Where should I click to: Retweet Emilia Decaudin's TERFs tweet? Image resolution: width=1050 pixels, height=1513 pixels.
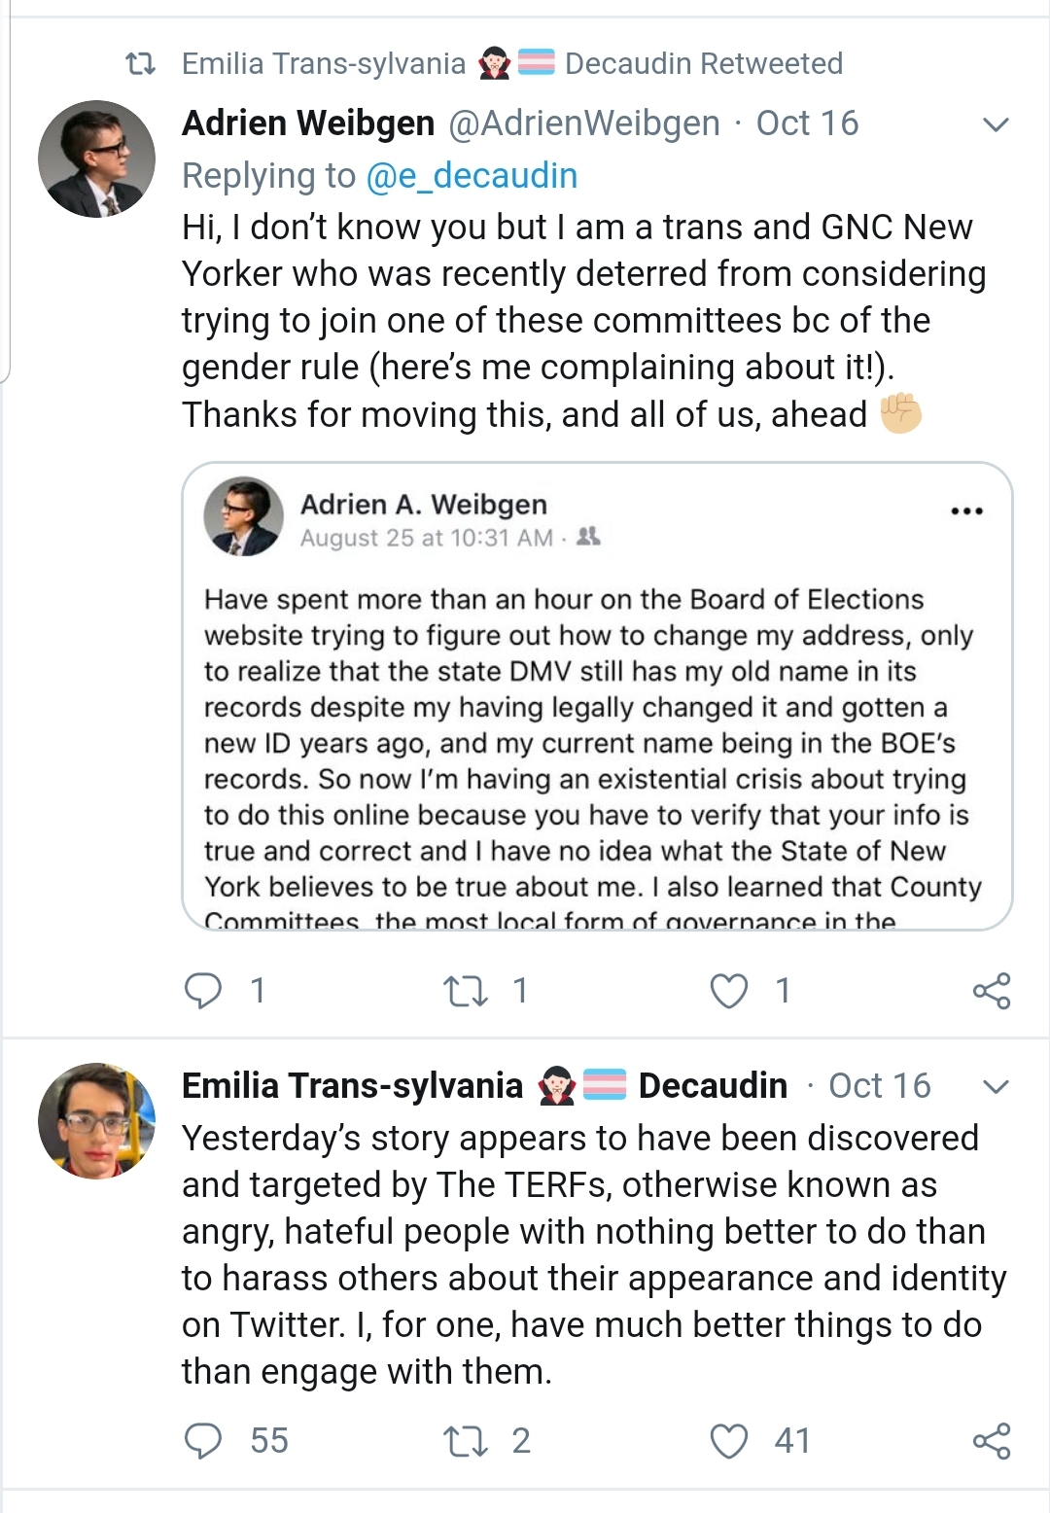click(x=465, y=1441)
